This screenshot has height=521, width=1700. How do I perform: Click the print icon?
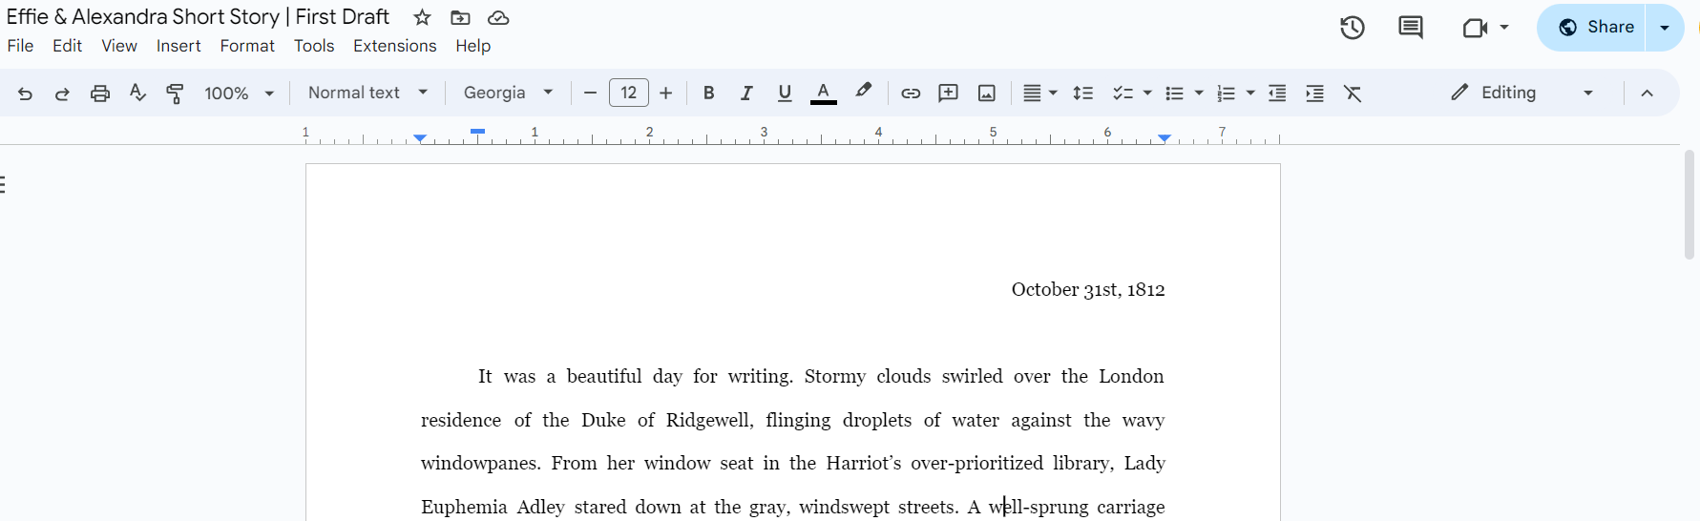click(100, 93)
